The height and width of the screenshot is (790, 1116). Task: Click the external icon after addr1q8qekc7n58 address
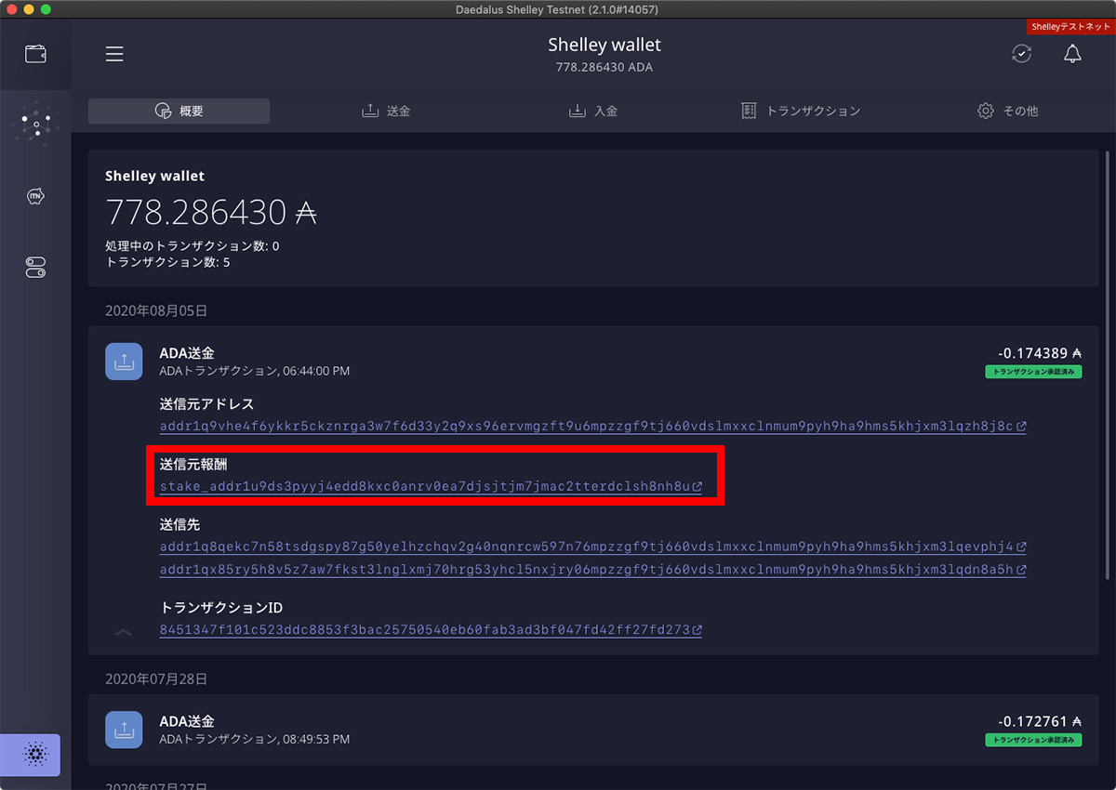tap(1021, 546)
